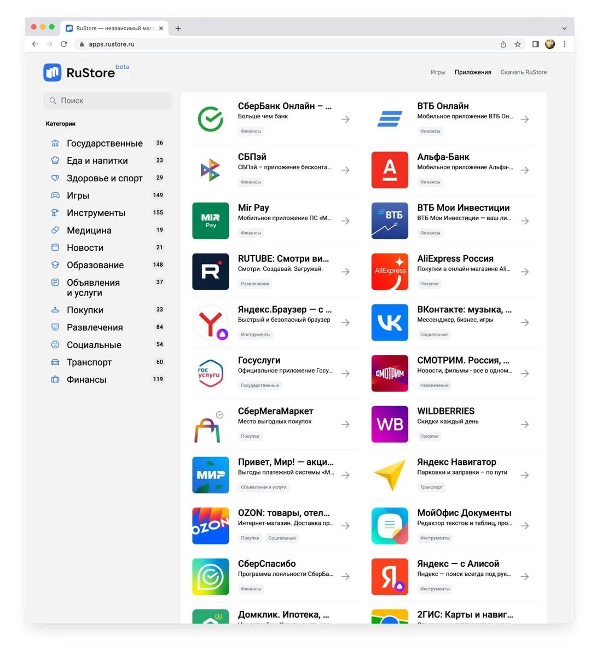Bookmark this page with the star
Screen dimensions: 591x657
(518, 44)
